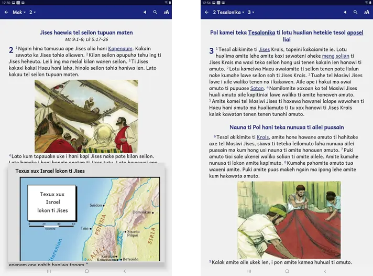Tap the Israel map in the popup
Viewport: 373px width, 276px height.
point(90,219)
